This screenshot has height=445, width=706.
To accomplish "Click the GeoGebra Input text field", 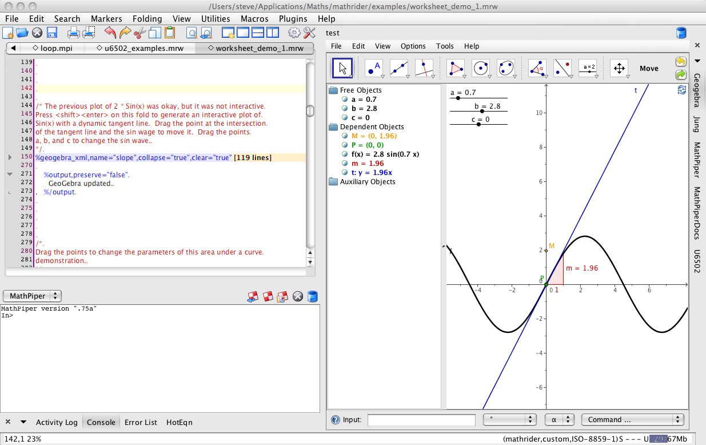I will pos(421,420).
